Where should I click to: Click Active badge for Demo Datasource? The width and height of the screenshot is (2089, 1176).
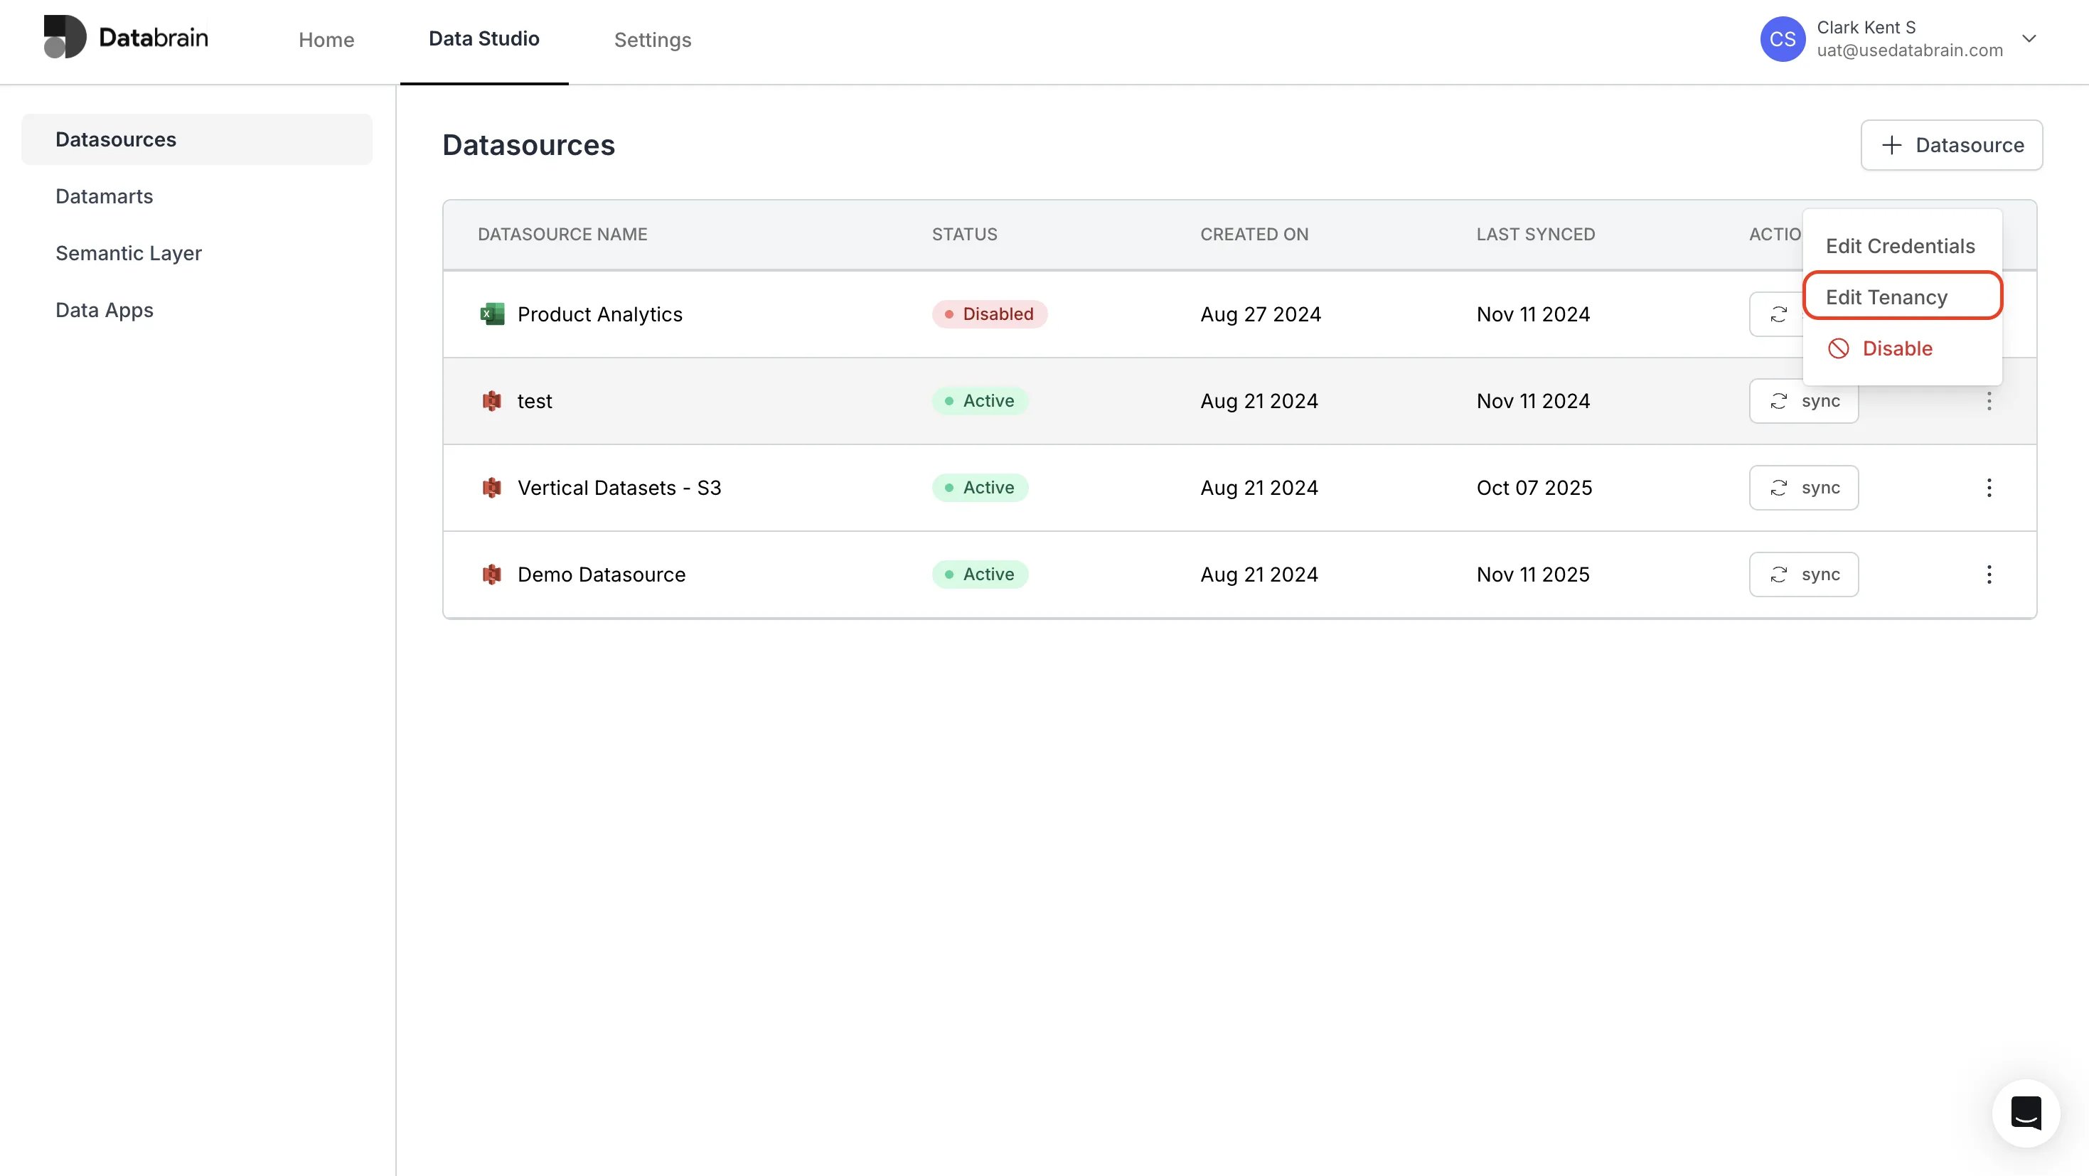click(980, 574)
